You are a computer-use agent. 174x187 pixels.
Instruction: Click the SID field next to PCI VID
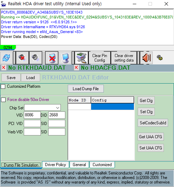coord(57,123)
